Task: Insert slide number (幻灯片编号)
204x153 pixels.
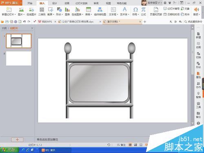Action: tap(171, 9)
